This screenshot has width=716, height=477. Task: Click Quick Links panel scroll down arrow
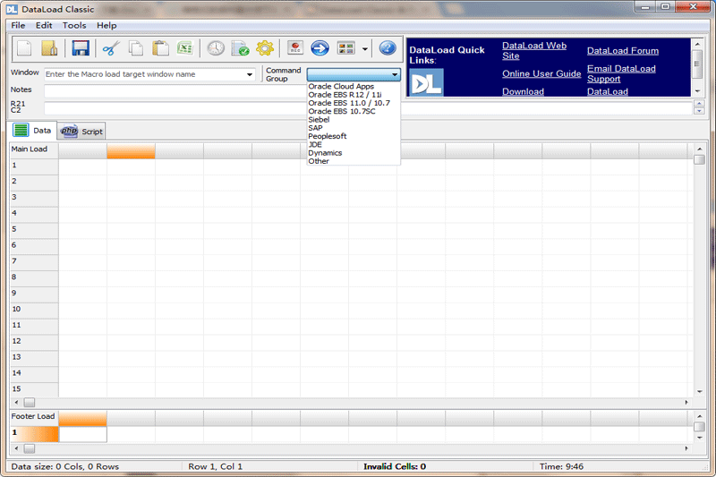(x=697, y=92)
